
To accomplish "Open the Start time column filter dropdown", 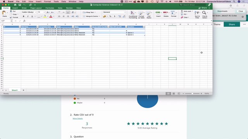I will click(x=38, y=27).
